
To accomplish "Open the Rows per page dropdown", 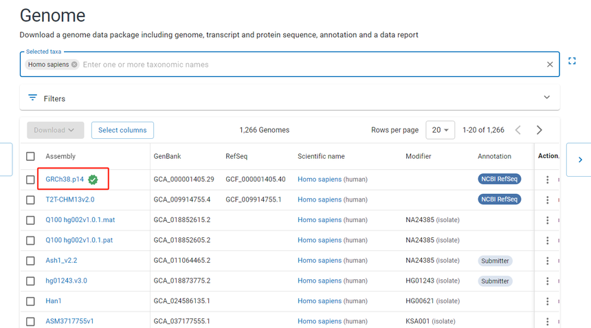I will pyautogui.click(x=441, y=130).
